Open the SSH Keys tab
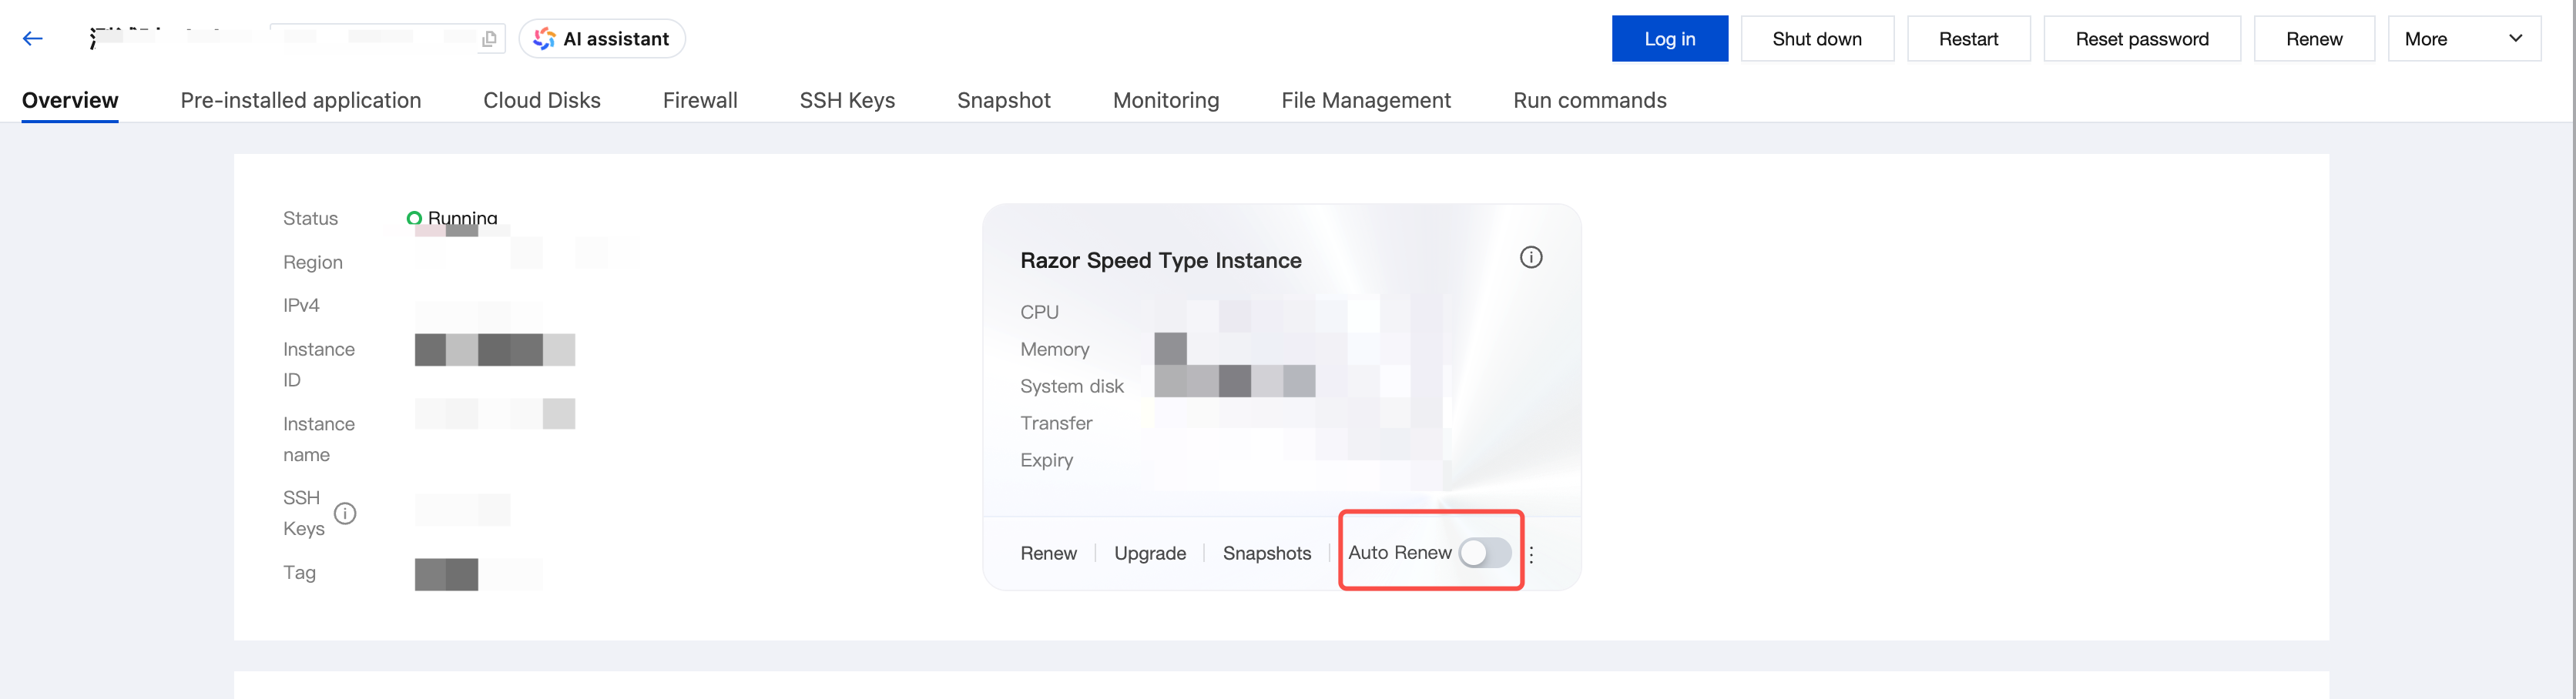The height and width of the screenshot is (699, 2576). pos(847,101)
